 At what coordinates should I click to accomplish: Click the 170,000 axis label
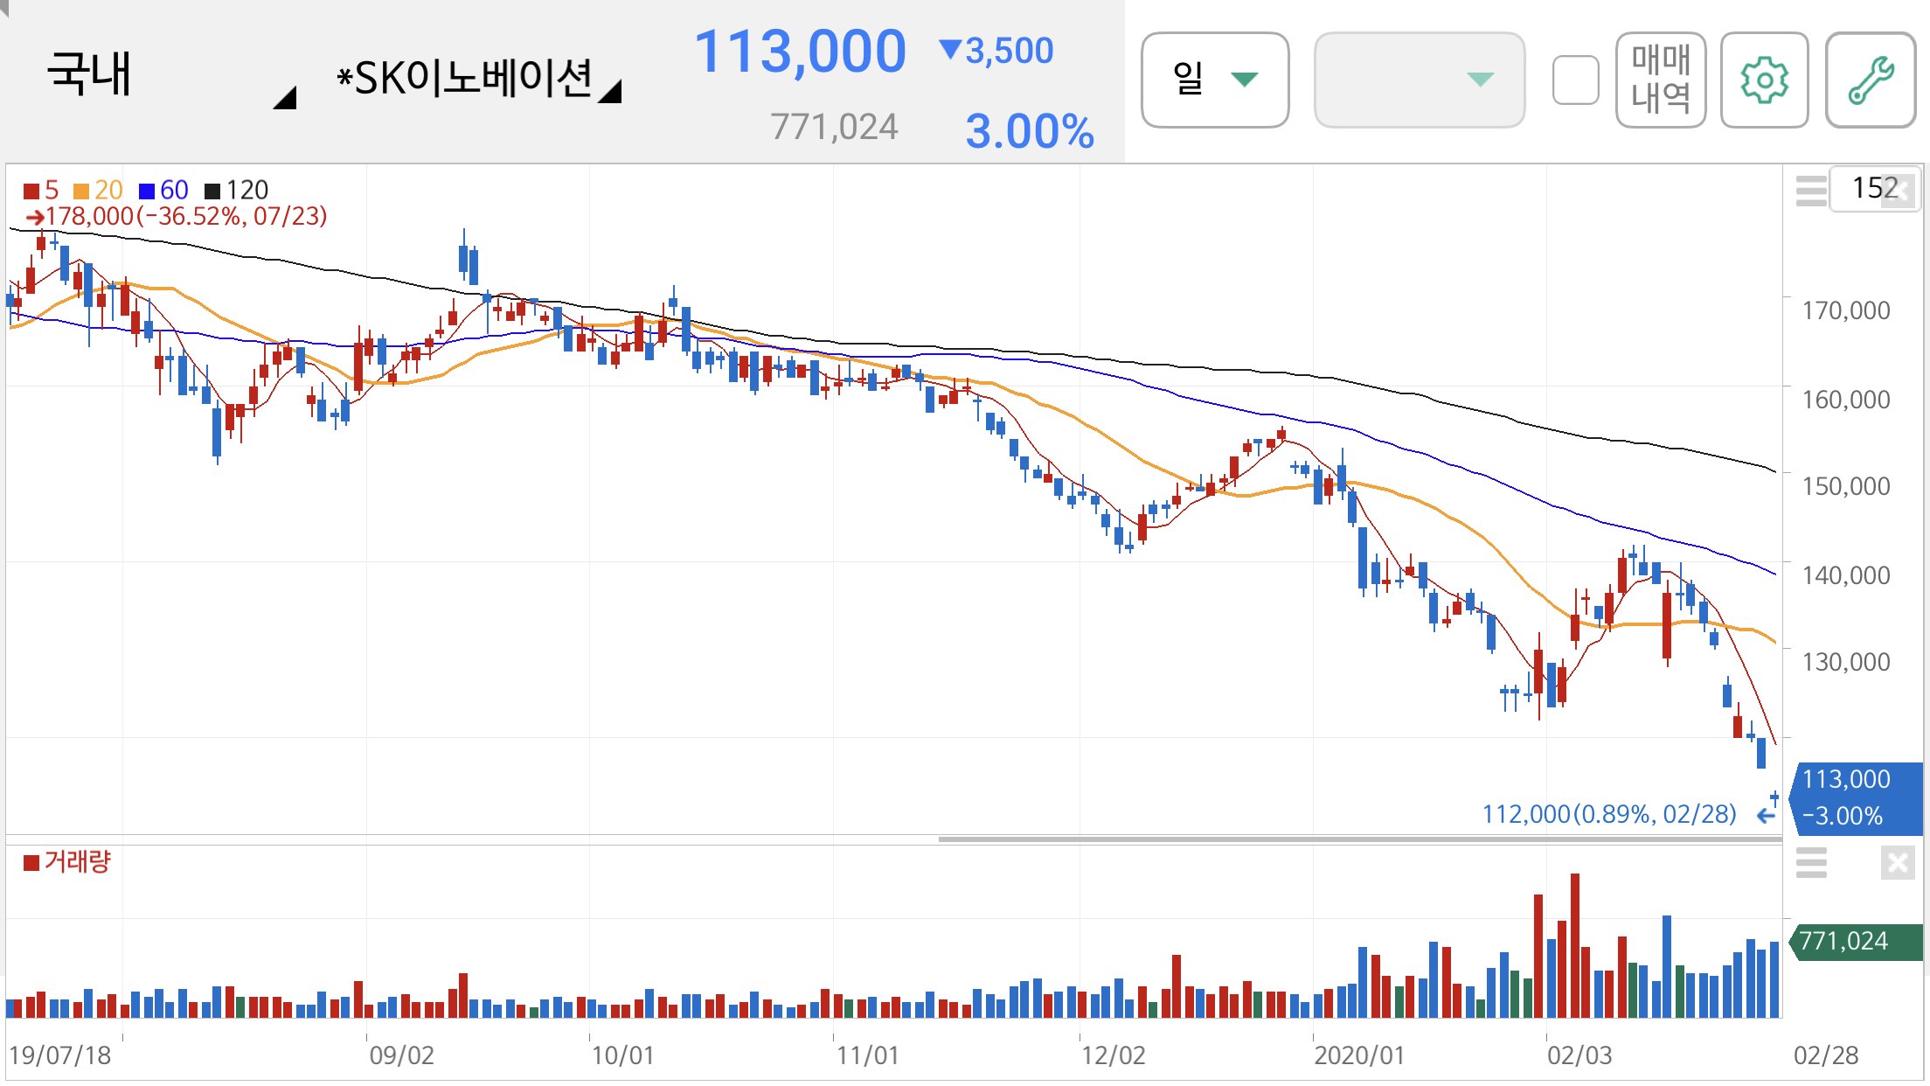[x=1846, y=310]
